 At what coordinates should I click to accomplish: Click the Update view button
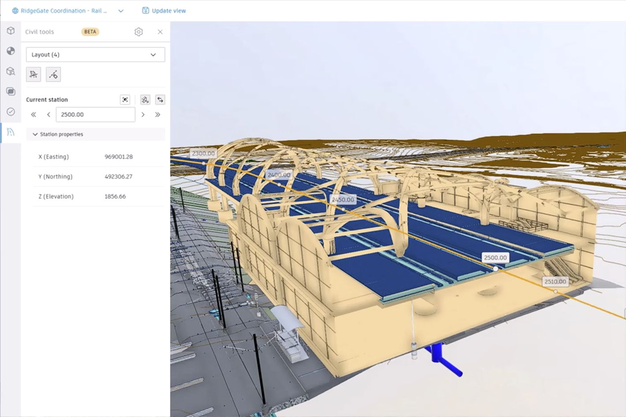[163, 11]
